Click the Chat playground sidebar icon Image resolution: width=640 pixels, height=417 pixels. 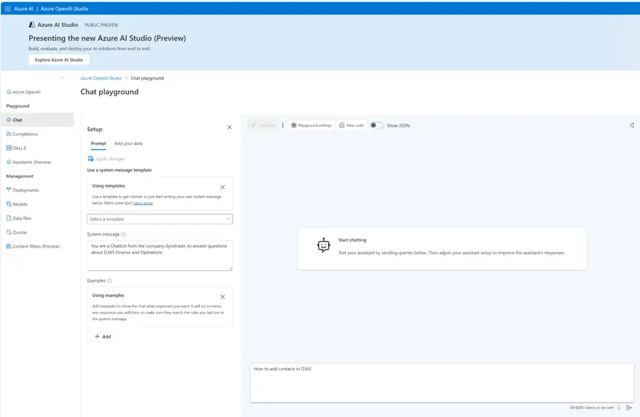pos(9,120)
